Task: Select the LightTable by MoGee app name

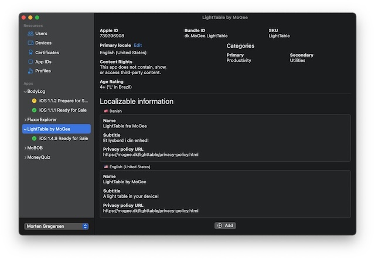Action: coord(49,129)
